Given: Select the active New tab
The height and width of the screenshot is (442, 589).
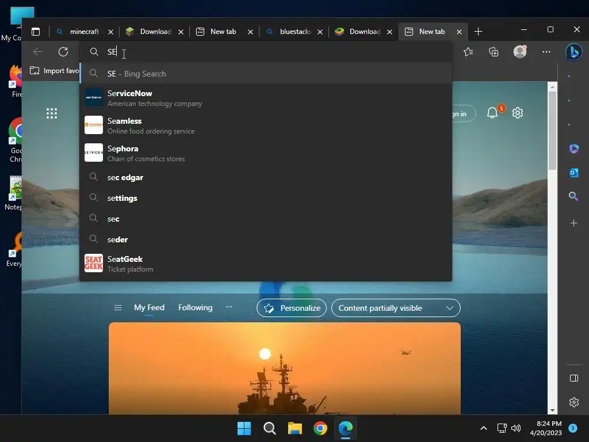Looking at the screenshot, I should coord(433,32).
